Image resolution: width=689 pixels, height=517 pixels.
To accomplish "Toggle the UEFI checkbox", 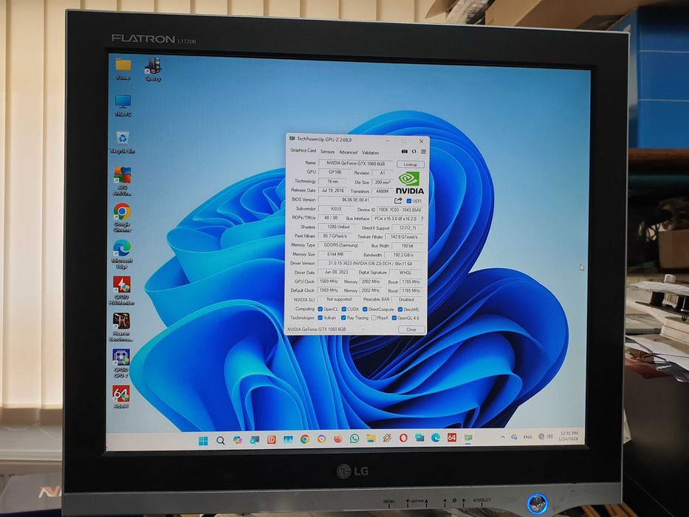I will (x=408, y=201).
